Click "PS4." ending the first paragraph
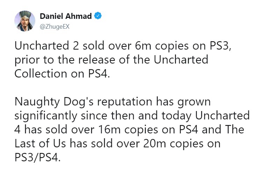 [99, 74]
